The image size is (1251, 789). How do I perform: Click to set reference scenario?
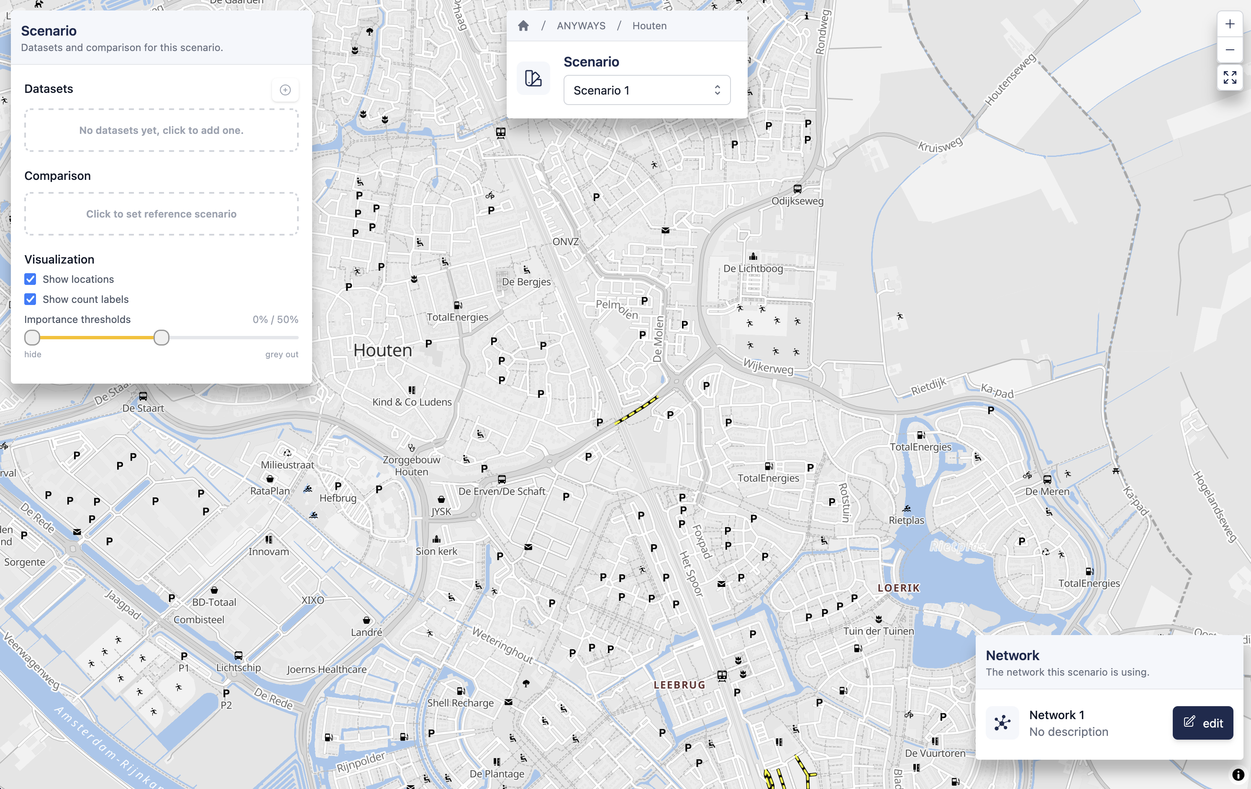161,213
